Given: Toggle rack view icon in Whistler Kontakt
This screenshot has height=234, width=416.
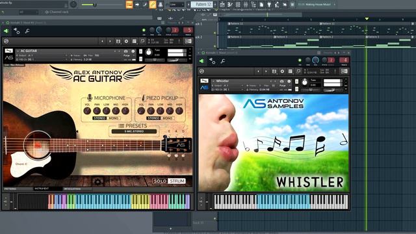Looking at the screenshot, I should 291,71.
